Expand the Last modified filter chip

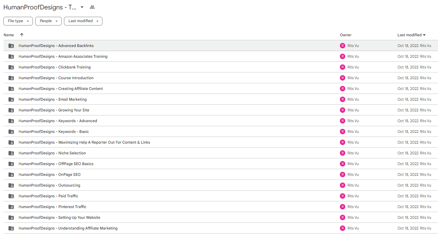pos(83,21)
